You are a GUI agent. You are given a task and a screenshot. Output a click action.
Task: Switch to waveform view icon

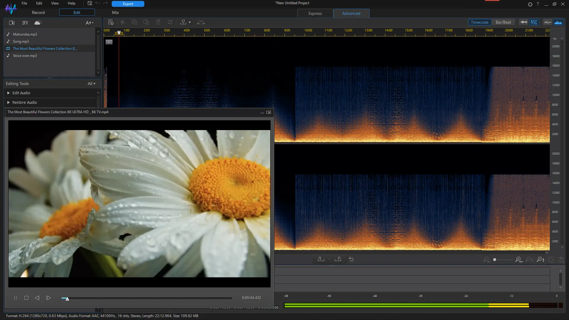point(548,22)
